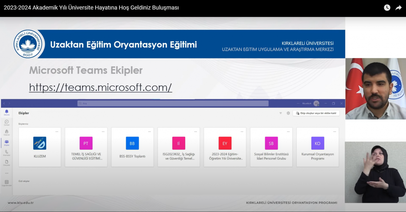Viewport: 406px width, 212px height.
Task: Click the Ekipleriniz section label
Action: tap(23, 124)
